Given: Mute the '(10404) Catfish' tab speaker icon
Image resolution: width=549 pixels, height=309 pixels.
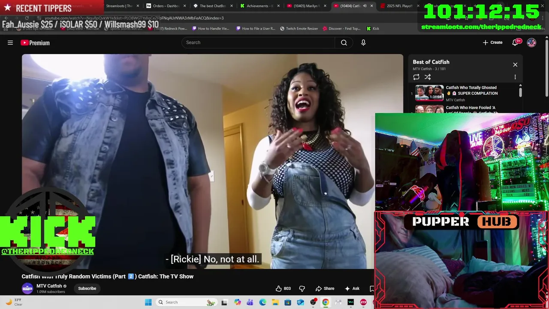Looking at the screenshot, I should 365,6.
